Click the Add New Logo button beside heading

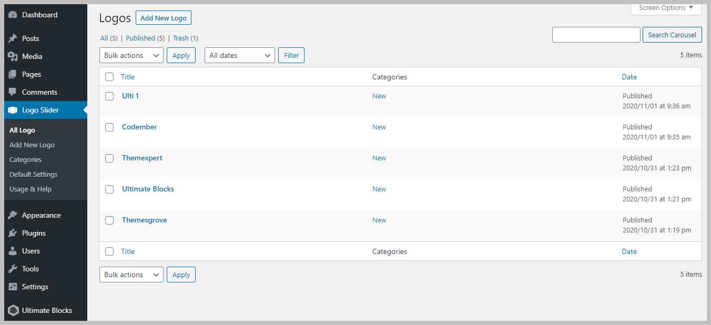[164, 18]
